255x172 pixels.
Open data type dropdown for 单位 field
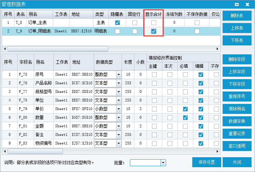(x=119, y=100)
